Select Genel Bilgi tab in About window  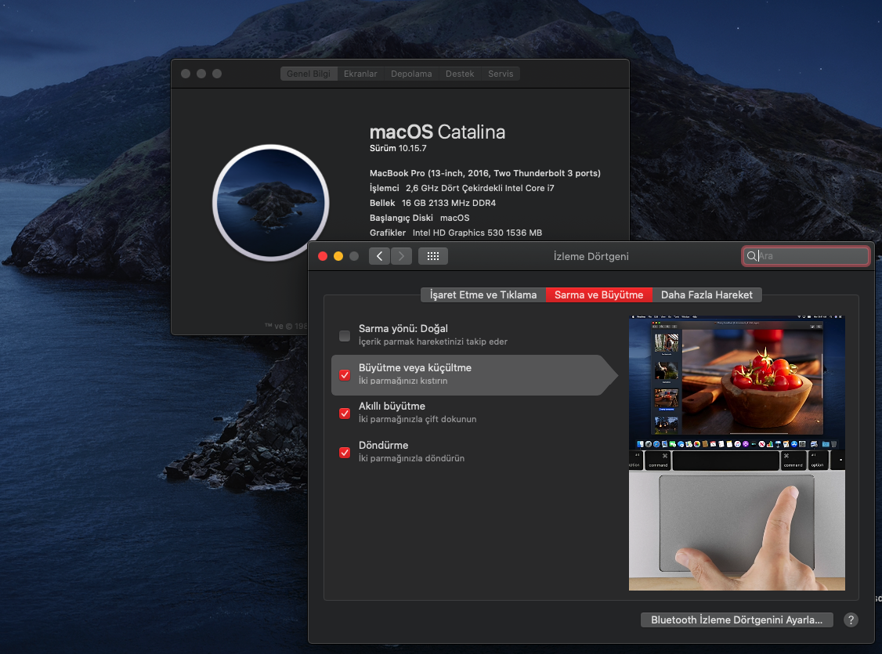[x=309, y=74]
